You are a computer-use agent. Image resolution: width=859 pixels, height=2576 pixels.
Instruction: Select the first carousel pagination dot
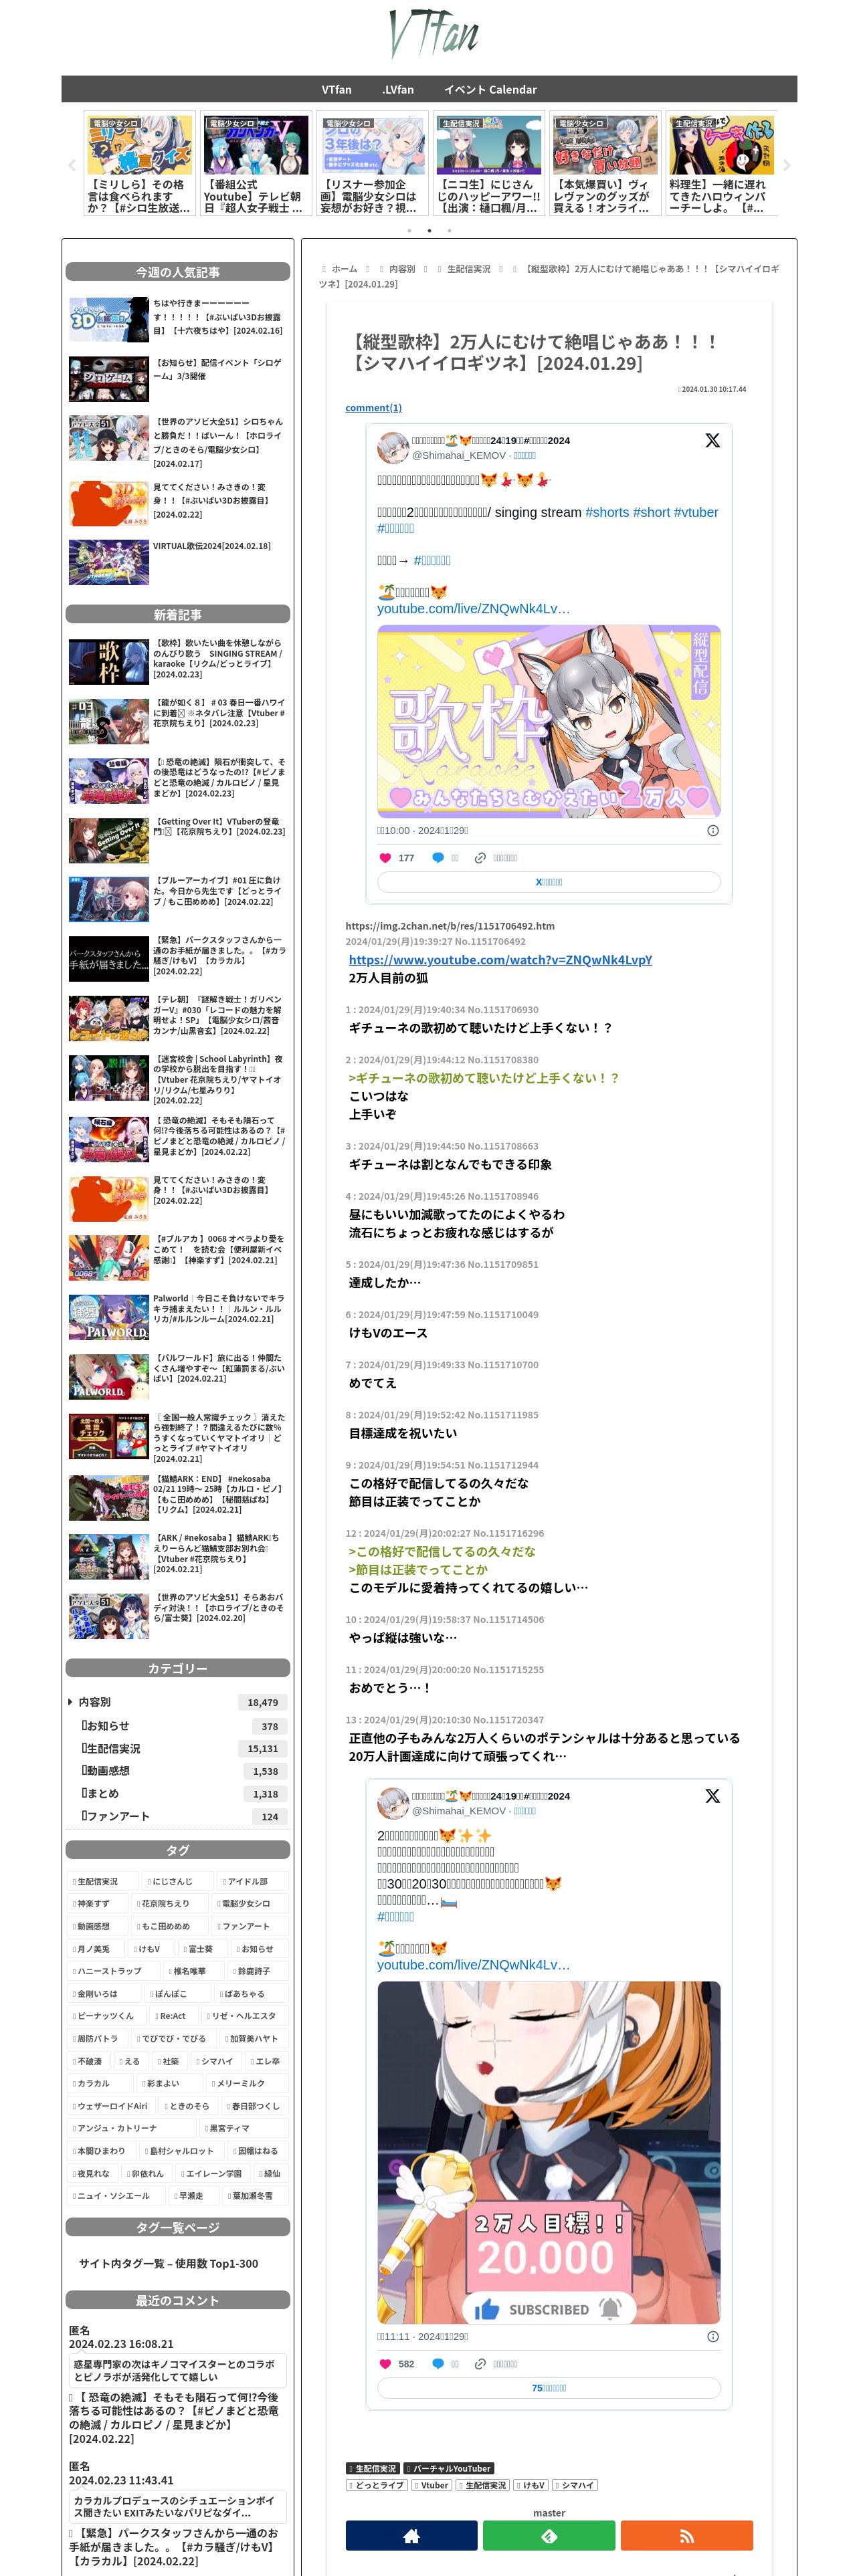click(409, 230)
